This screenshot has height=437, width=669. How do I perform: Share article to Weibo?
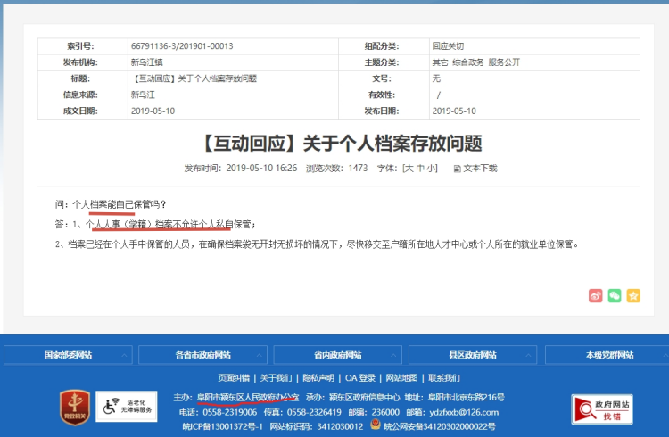(596, 295)
